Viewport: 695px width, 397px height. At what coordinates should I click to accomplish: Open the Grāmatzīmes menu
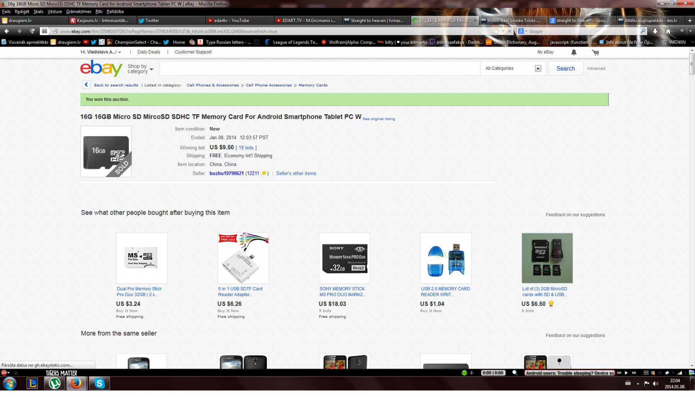pyautogui.click(x=78, y=12)
